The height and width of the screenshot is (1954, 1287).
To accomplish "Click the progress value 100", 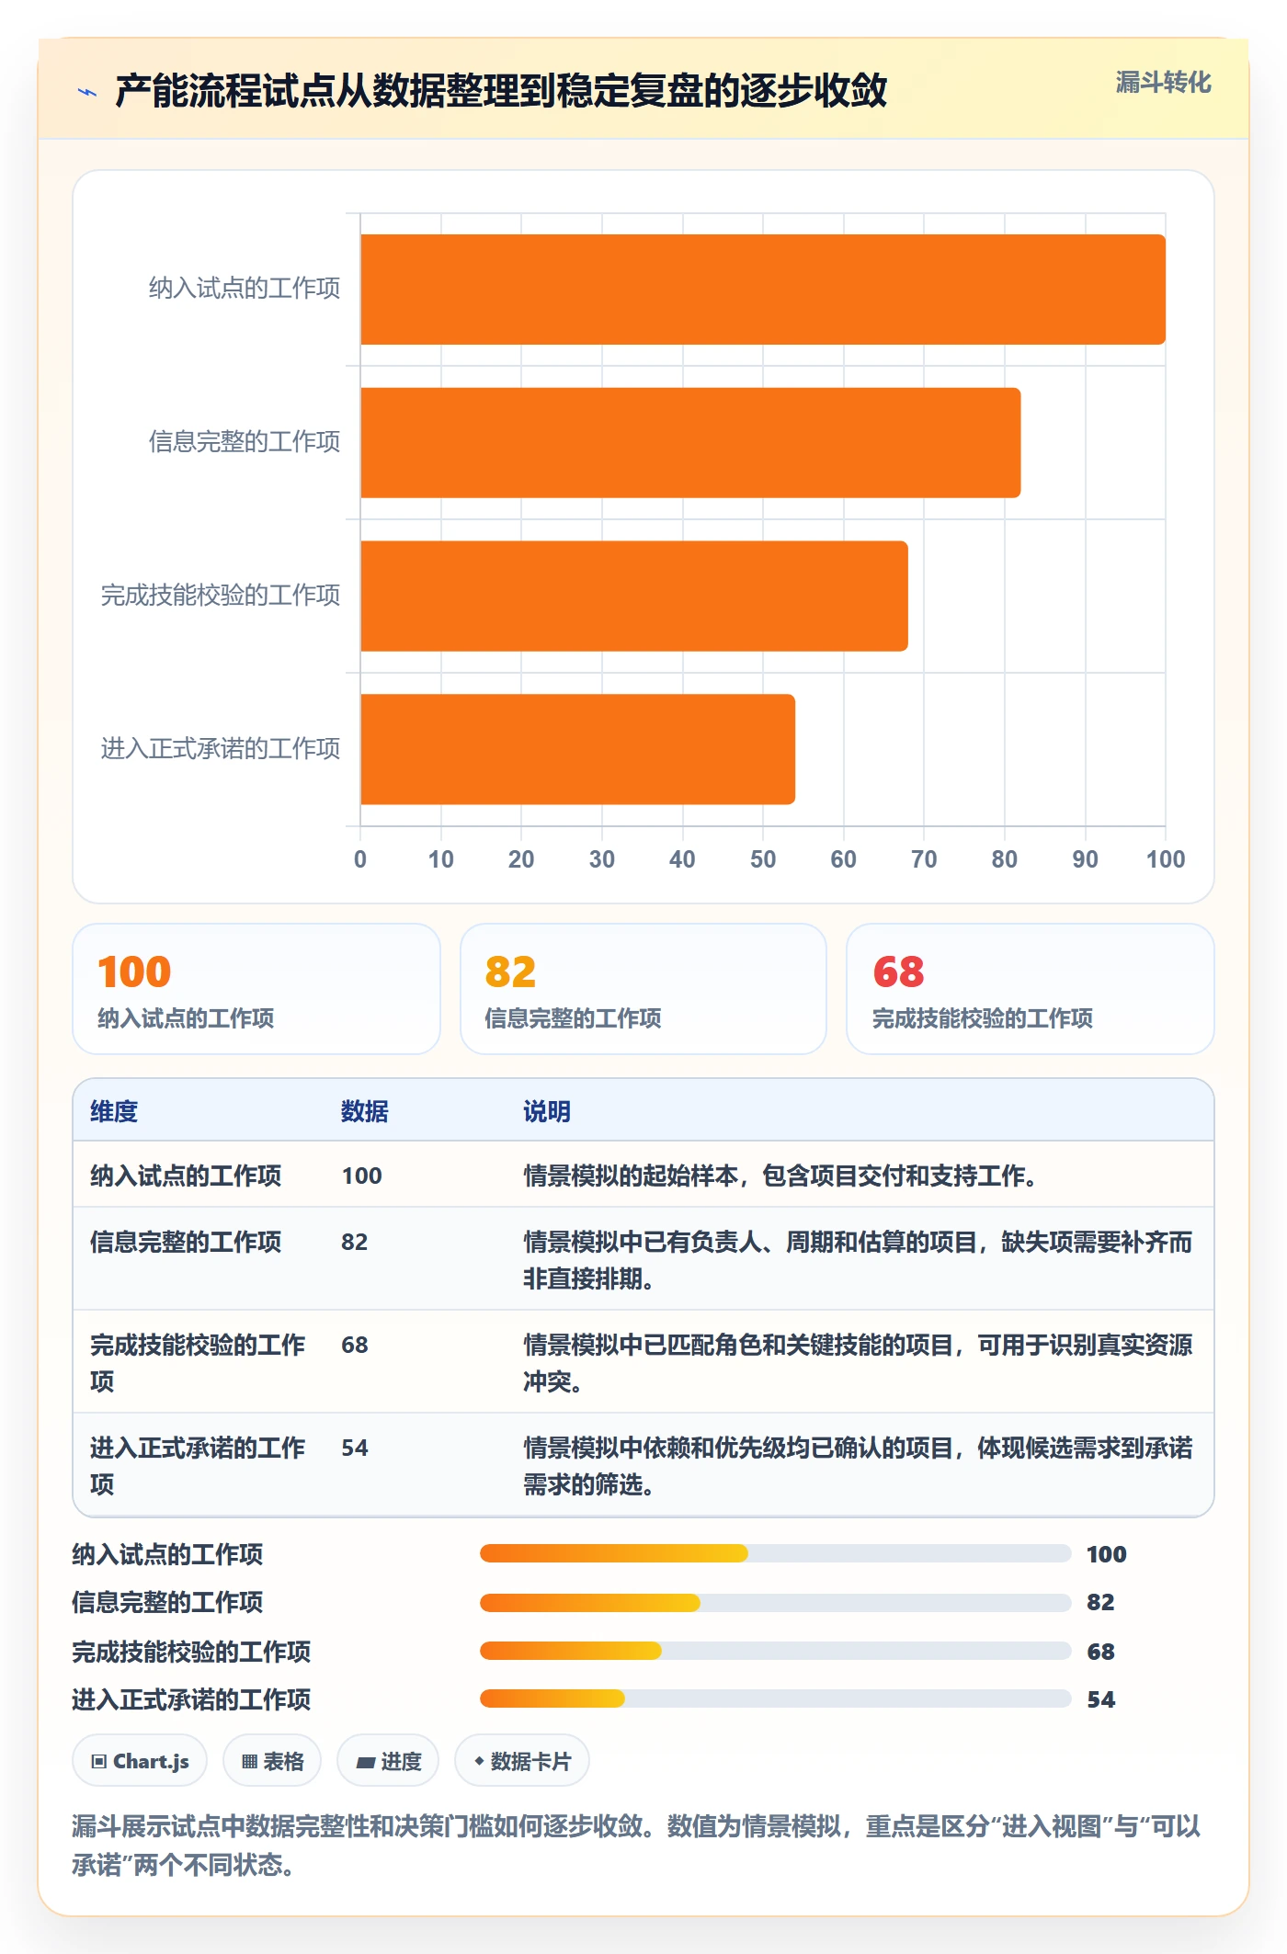I will pos(1106,1554).
